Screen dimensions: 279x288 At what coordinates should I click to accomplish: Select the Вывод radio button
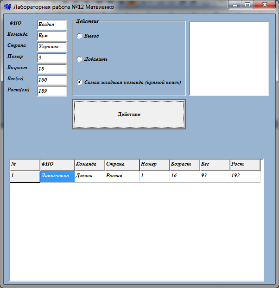tap(80, 36)
